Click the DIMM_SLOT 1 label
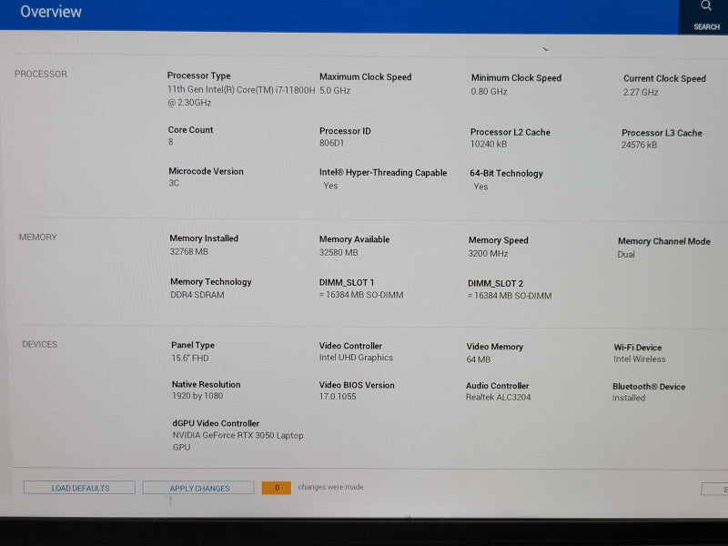The image size is (728, 546). pos(347,282)
